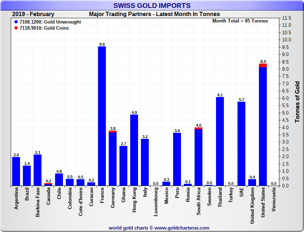The image size is (304, 232).
Task: Click the SWISS GOLD IMPORTS chart title
Action: click(x=152, y=6)
